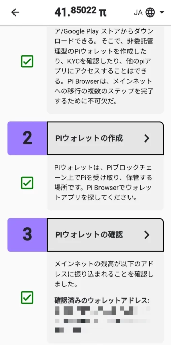Image resolution: width=171 pixels, height=345 pixels.
Task: Toggle the PIウォレットの確認 step checkbox
Action: point(27,297)
